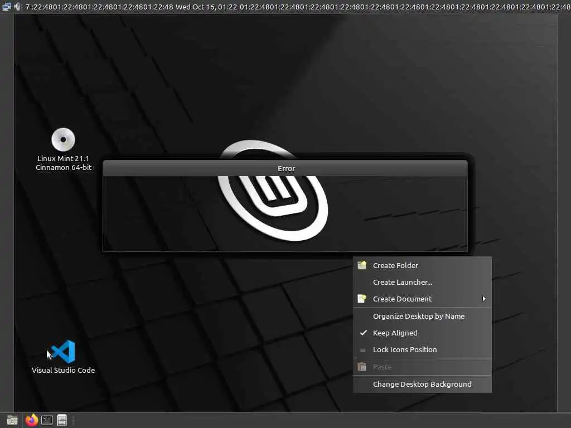Click the Create Folder icon in menu
The image size is (571, 428).
361,265
